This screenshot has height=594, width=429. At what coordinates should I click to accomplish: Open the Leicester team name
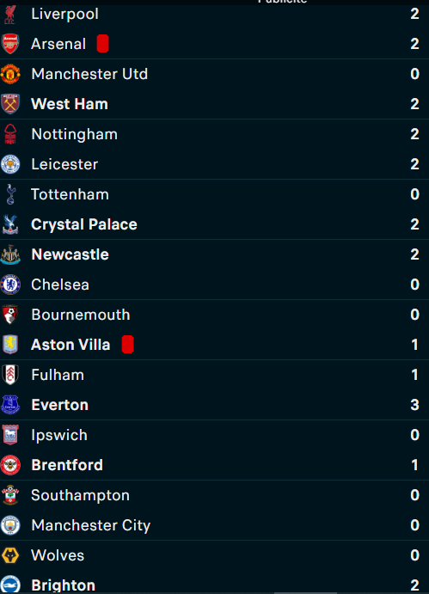(64, 164)
